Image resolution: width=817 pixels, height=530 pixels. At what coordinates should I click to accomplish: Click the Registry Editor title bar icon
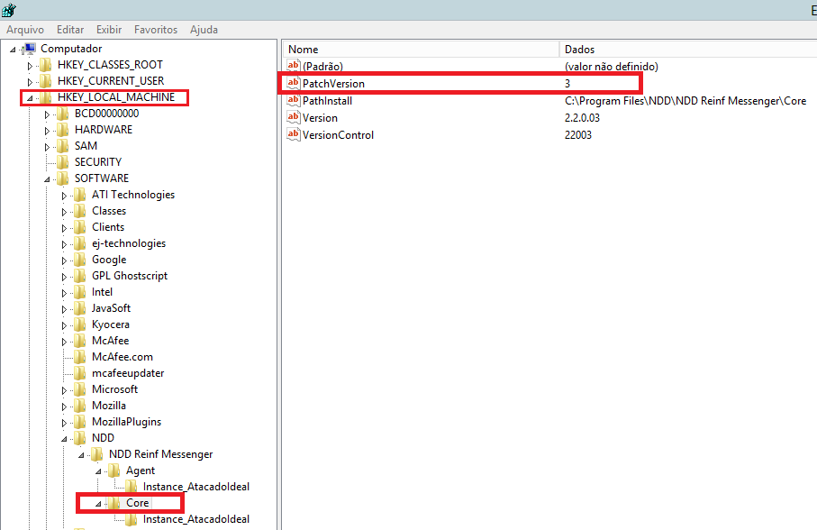(9, 9)
